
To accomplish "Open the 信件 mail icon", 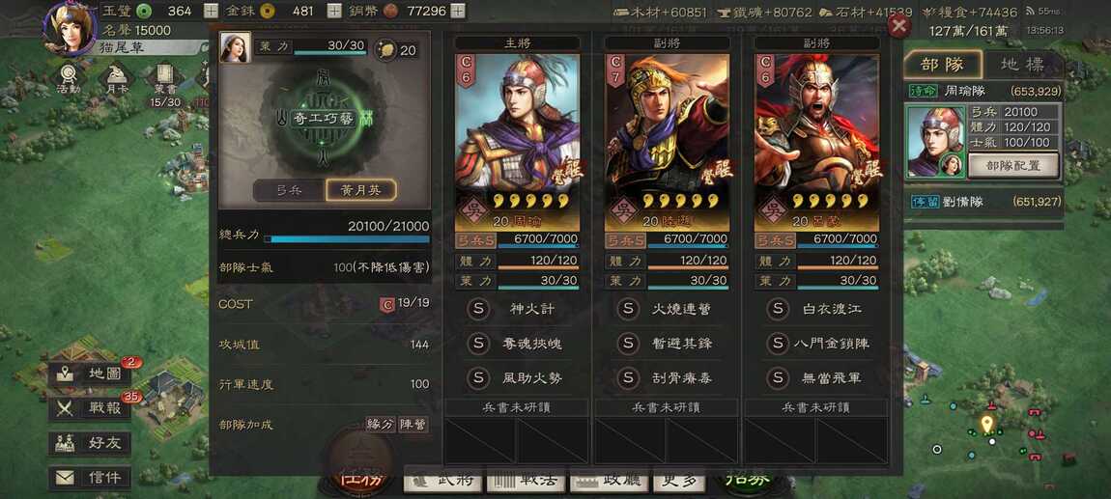I will pos(91,478).
